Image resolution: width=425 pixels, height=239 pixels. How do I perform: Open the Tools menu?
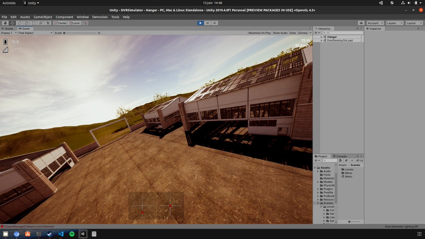[x=115, y=17]
